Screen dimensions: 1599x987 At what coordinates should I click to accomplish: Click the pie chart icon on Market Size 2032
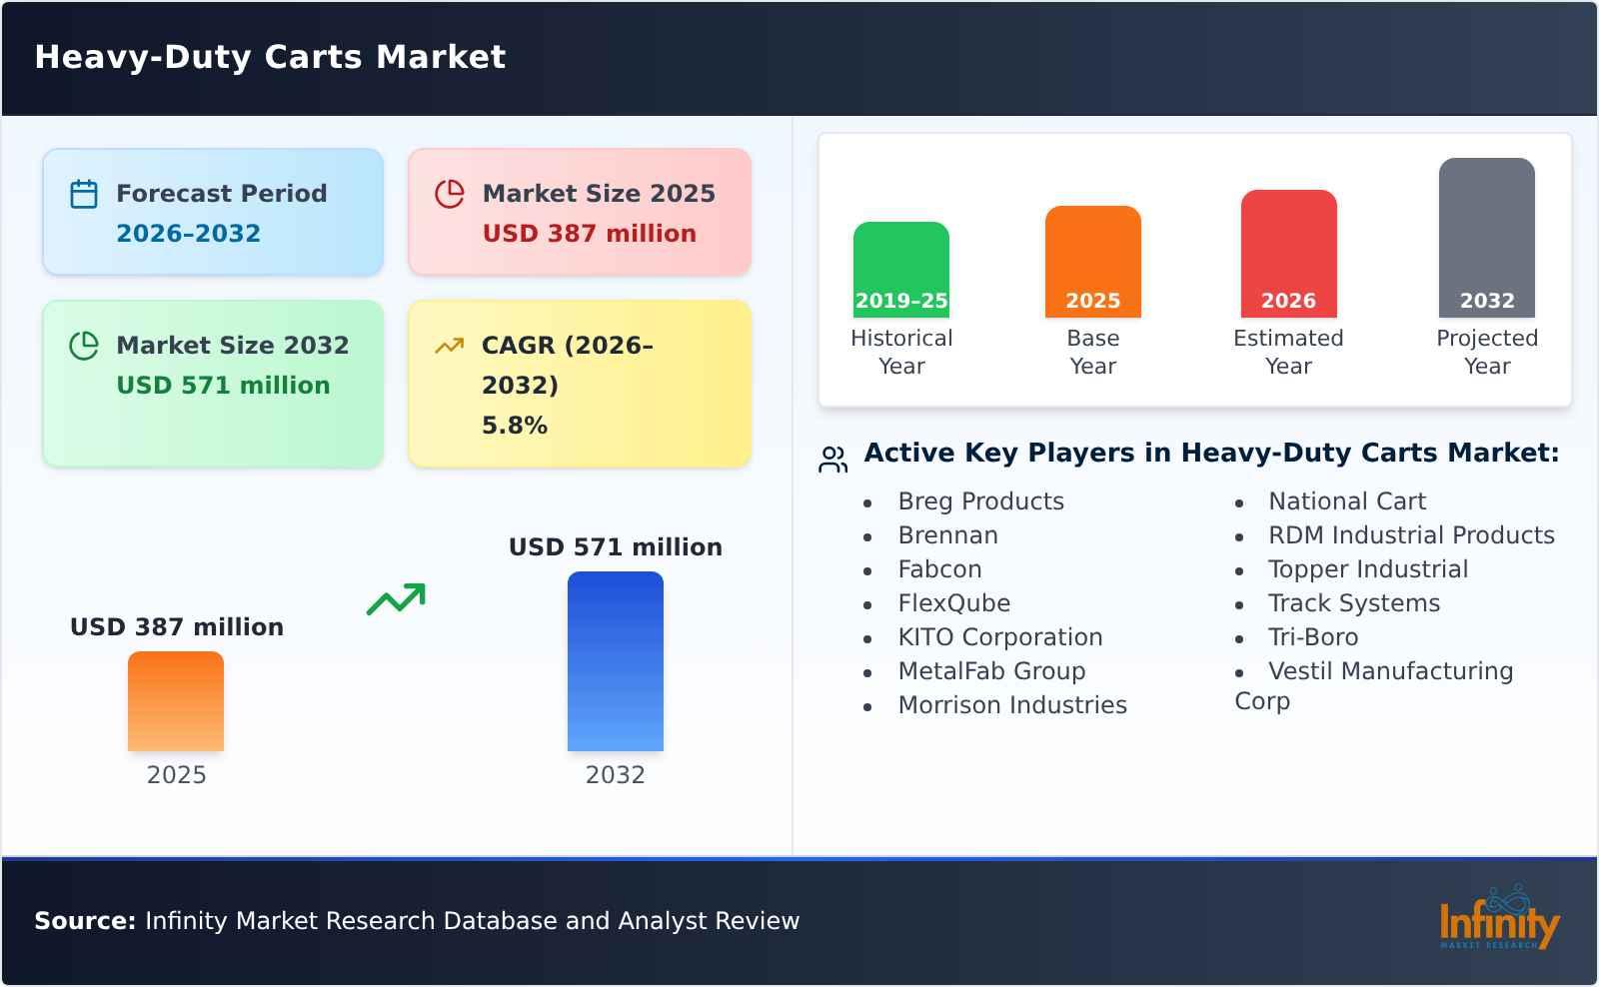85,345
